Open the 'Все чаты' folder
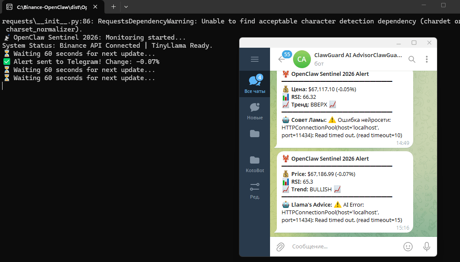The image size is (460, 262). (255, 84)
